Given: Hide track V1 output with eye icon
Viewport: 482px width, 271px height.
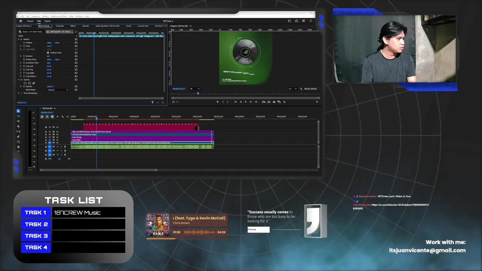Looking at the screenshot, I should tap(57, 143).
